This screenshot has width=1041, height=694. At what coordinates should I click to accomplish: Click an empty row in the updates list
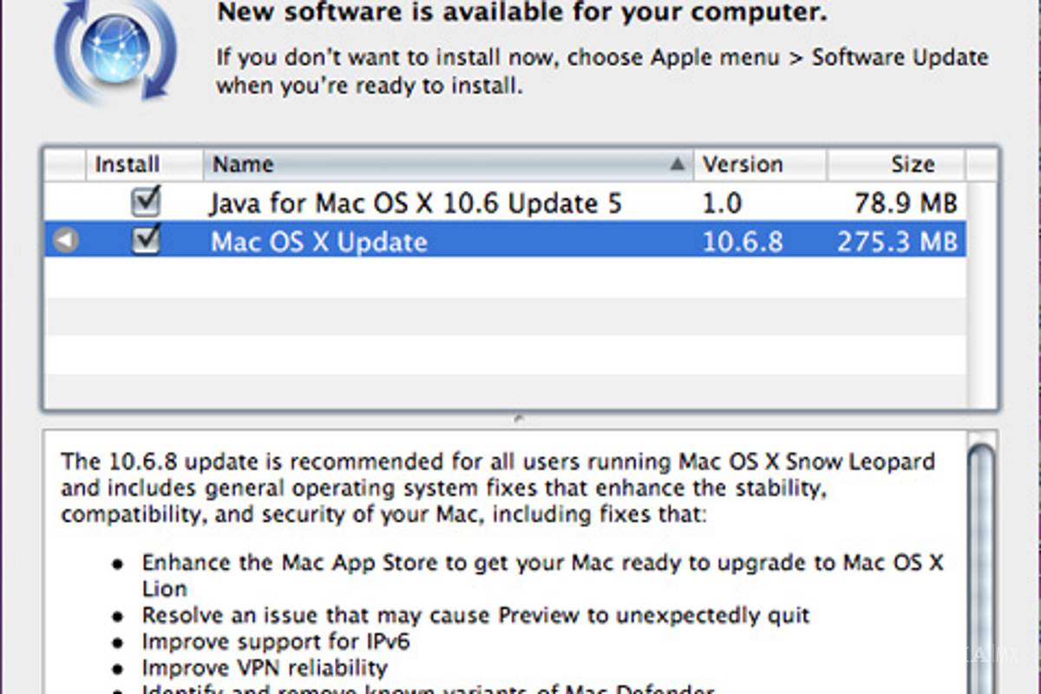(x=503, y=317)
